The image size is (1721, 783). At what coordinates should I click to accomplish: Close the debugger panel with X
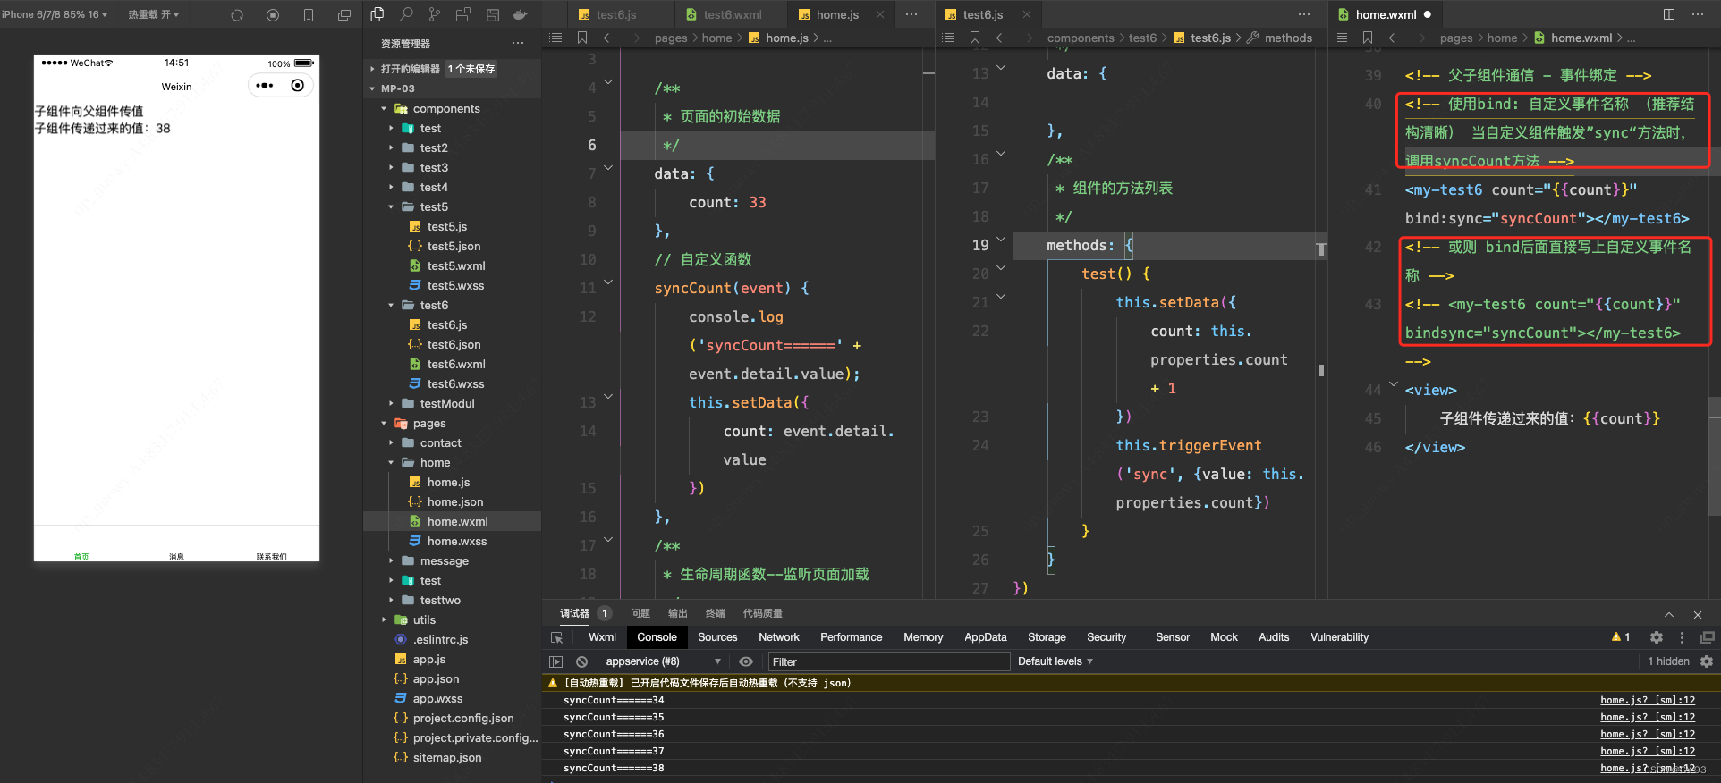click(1698, 614)
